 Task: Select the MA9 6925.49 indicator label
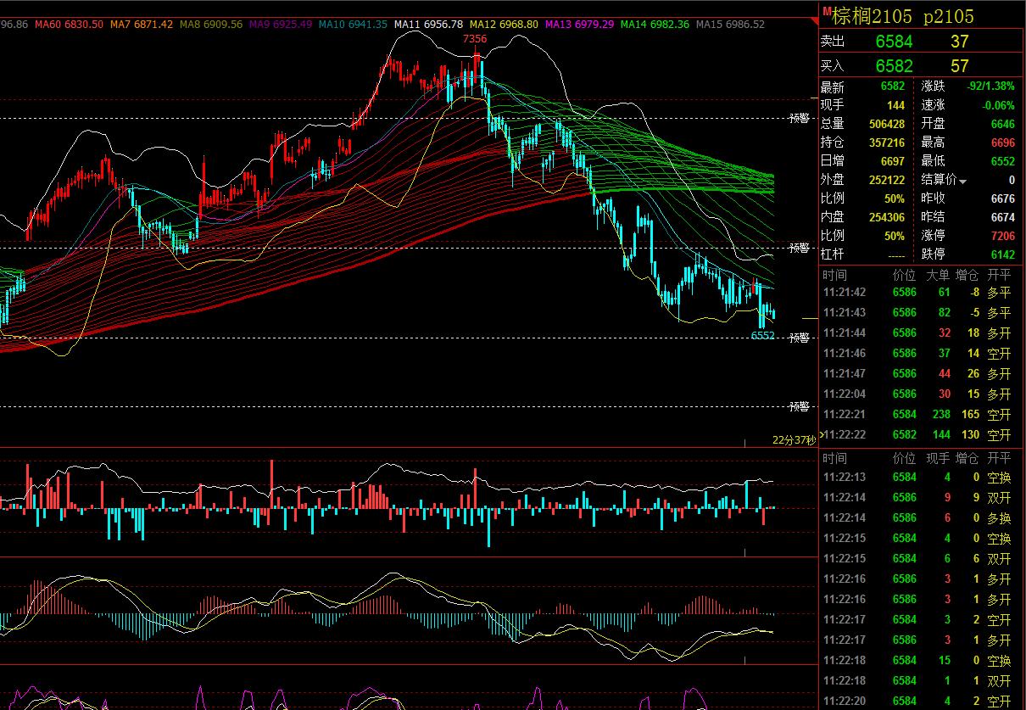280,25
